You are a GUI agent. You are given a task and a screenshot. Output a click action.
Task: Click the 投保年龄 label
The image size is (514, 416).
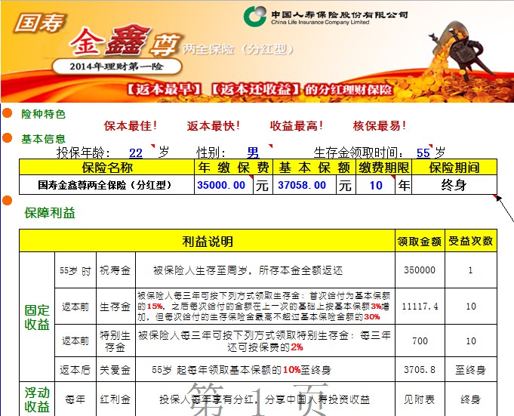pos(83,153)
